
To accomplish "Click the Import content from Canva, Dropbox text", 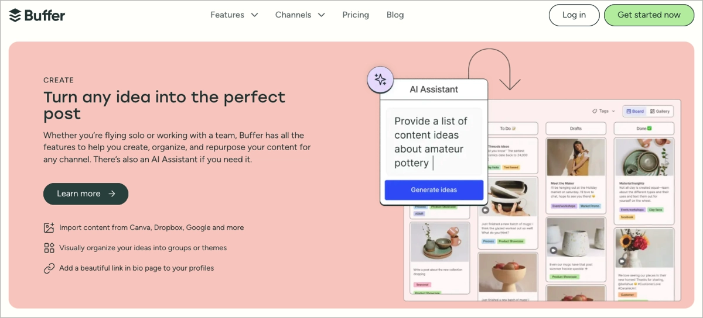I will click(152, 227).
